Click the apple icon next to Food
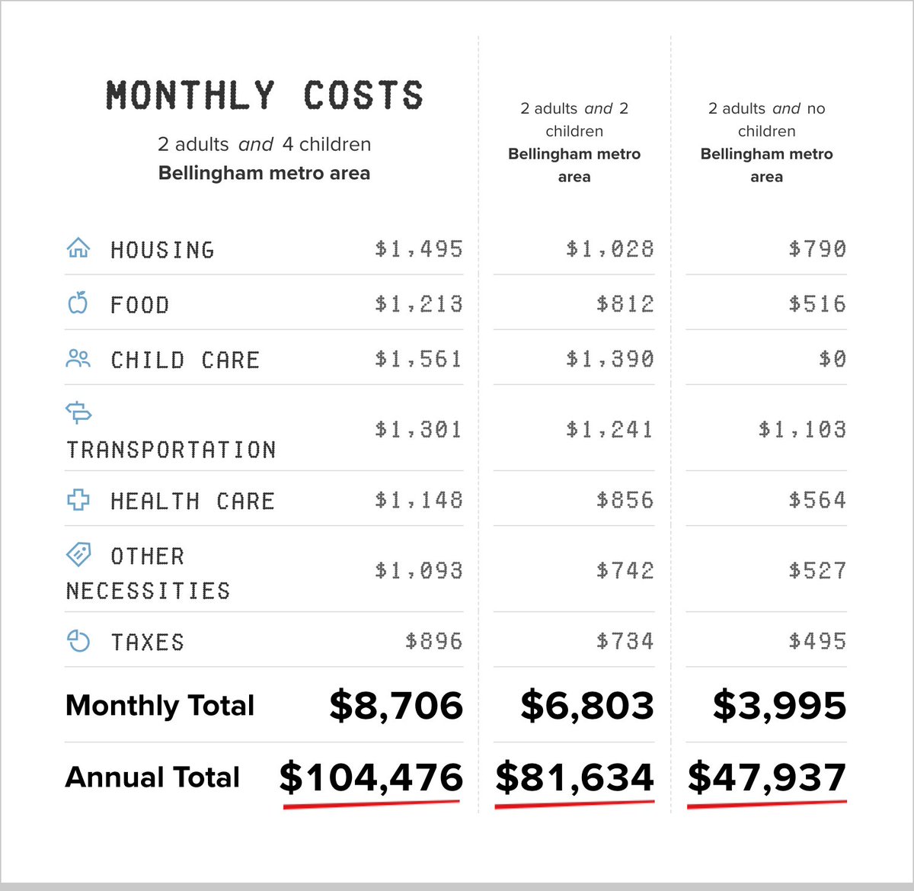914x891 pixels. point(78,303)
